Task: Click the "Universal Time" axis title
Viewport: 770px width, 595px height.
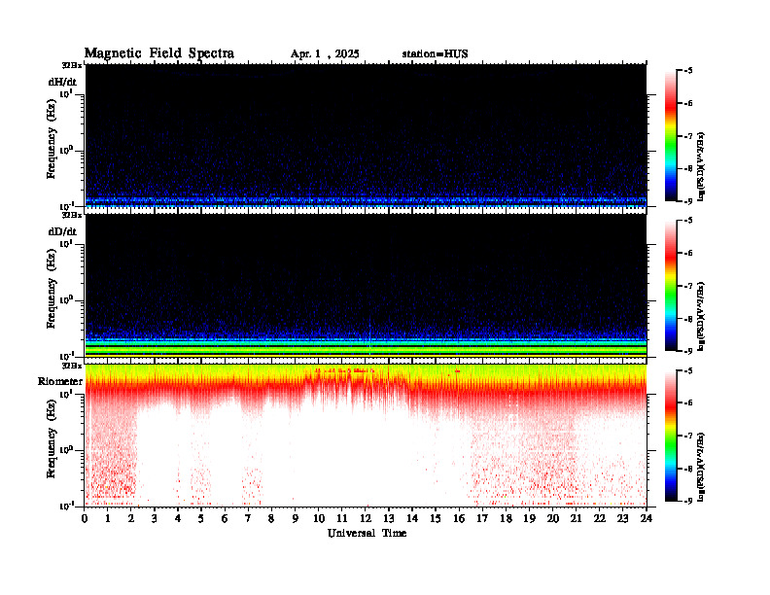Action: [367, 533]
